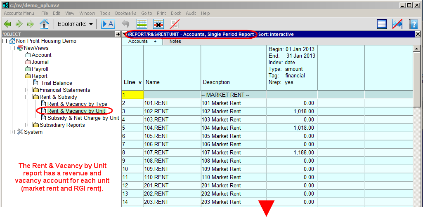The height and width of the screenshot is (217, 423).
Task: Click the blue window layout icon
Action: click(x=382, y=24)
